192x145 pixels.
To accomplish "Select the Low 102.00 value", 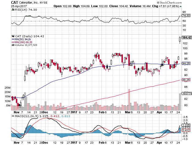I will point(99,6).
